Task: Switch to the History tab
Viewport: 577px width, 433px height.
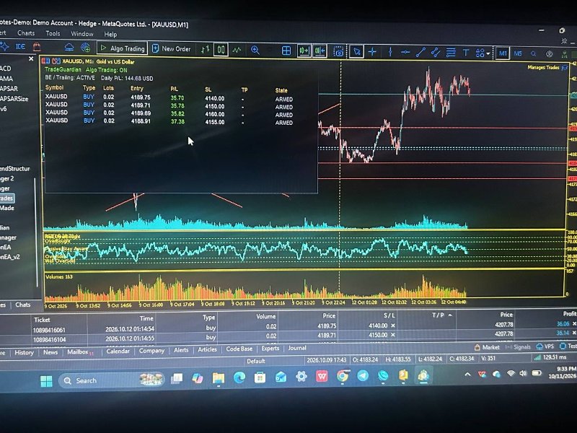Action: point(24,352)
